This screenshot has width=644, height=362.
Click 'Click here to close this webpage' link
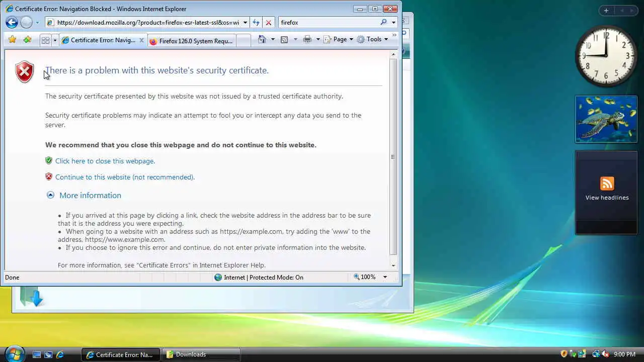coord(105,161)
